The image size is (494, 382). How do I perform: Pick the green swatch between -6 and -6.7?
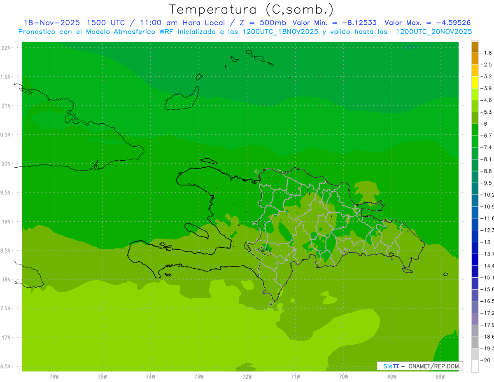[475, 129]
